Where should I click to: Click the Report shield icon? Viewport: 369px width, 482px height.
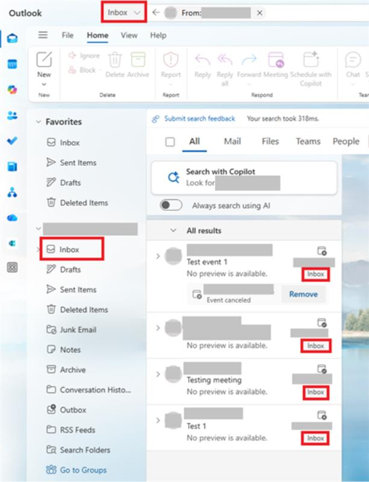(x=171, y=59)
